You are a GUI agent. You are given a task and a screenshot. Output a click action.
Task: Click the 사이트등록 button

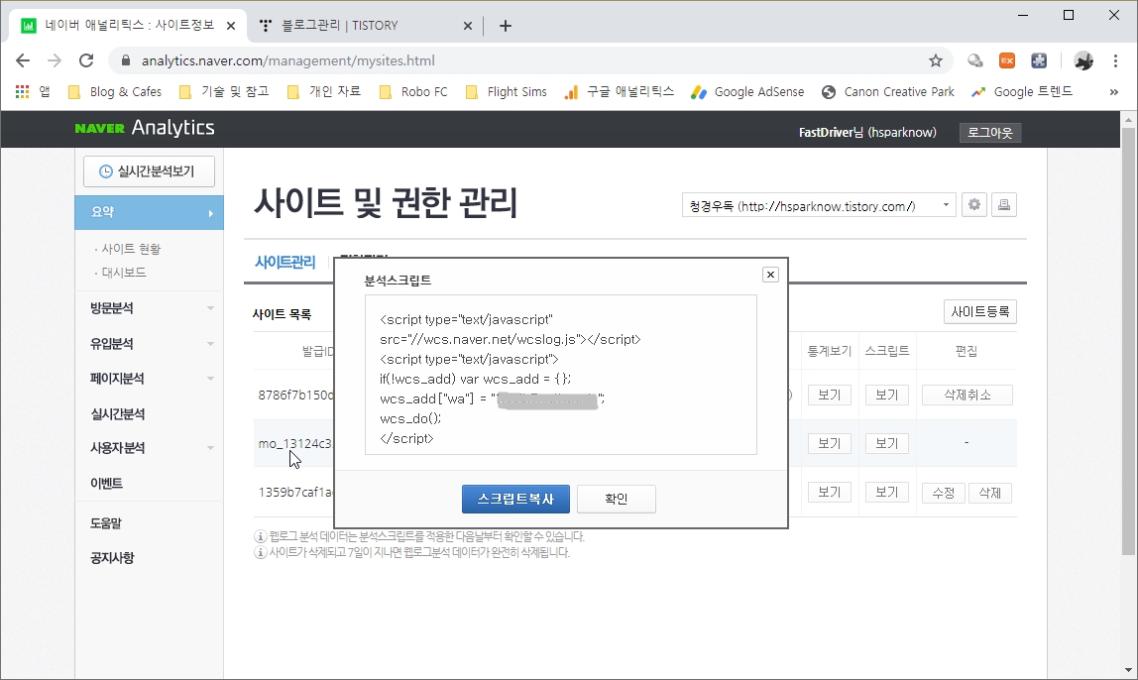[979, 311]
